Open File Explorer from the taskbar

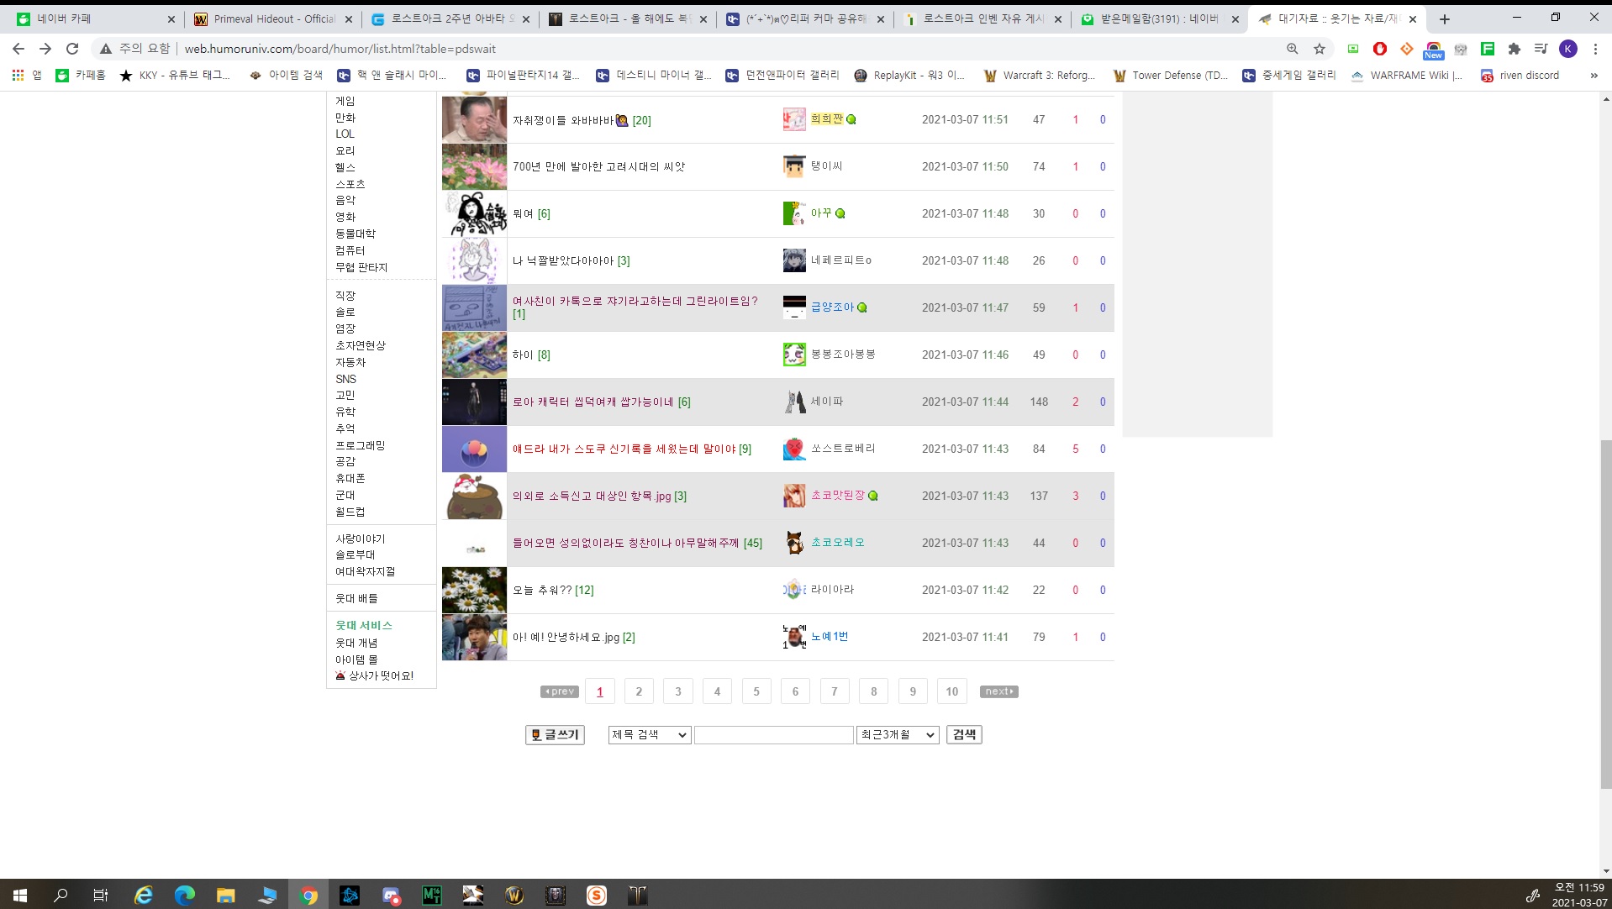click(x=225, y=895)
